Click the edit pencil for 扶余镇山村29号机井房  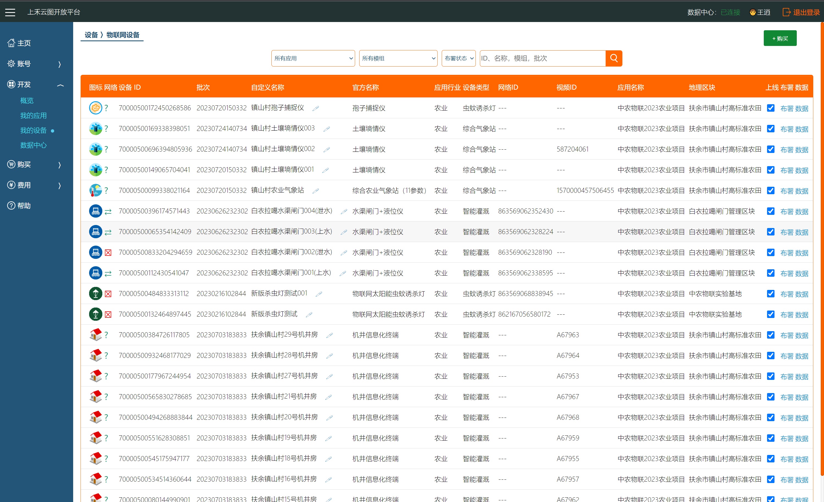click(329, 335)
